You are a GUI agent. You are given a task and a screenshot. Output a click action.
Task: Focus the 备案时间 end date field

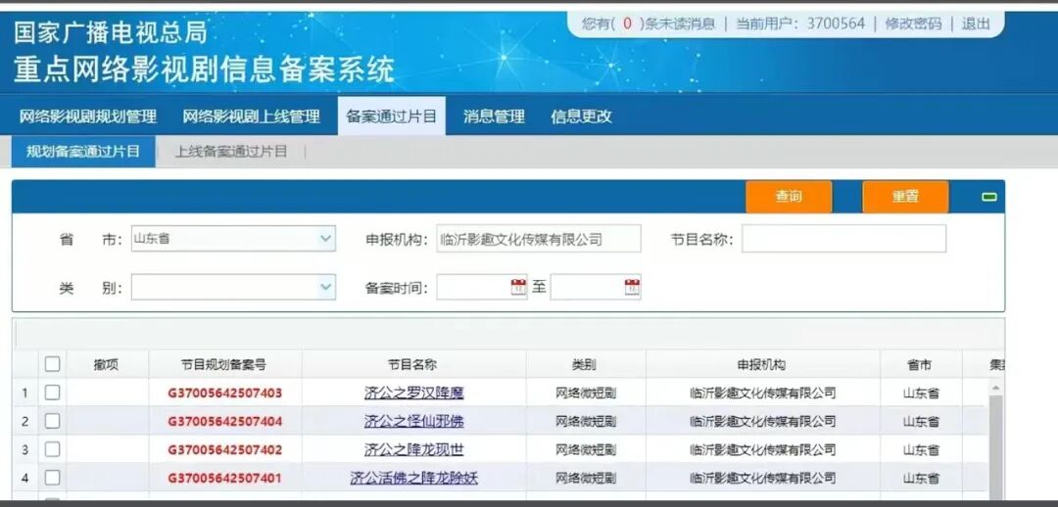coord(596,288)
